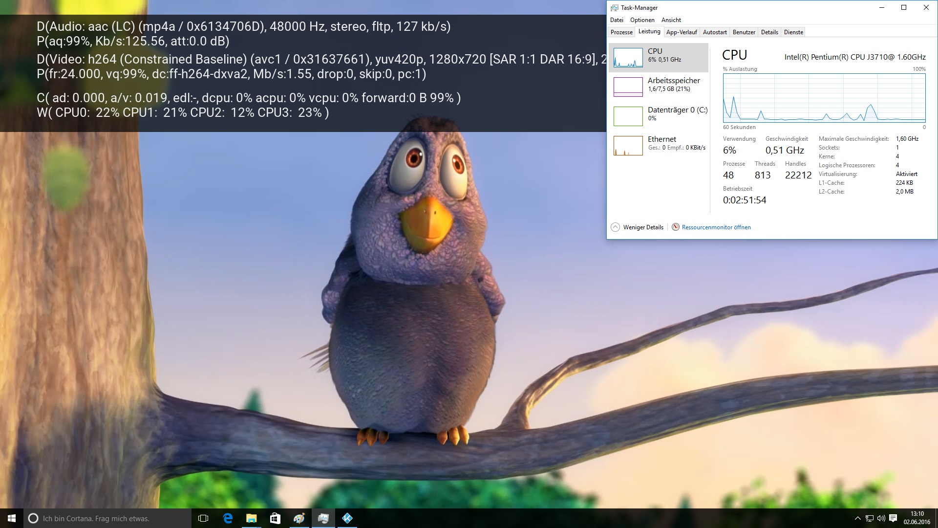938x528 pixels.
Task: Click the Betriebszeit value 0:02:51:54
Action: click(x=745, y=200)
